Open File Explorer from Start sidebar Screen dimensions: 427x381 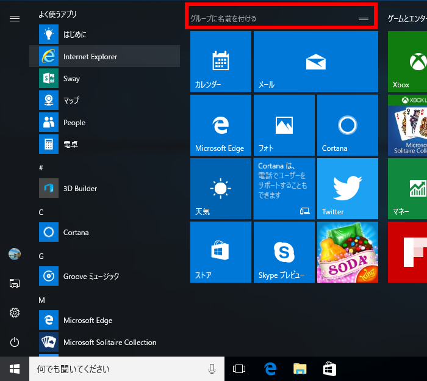pos(15,283)
